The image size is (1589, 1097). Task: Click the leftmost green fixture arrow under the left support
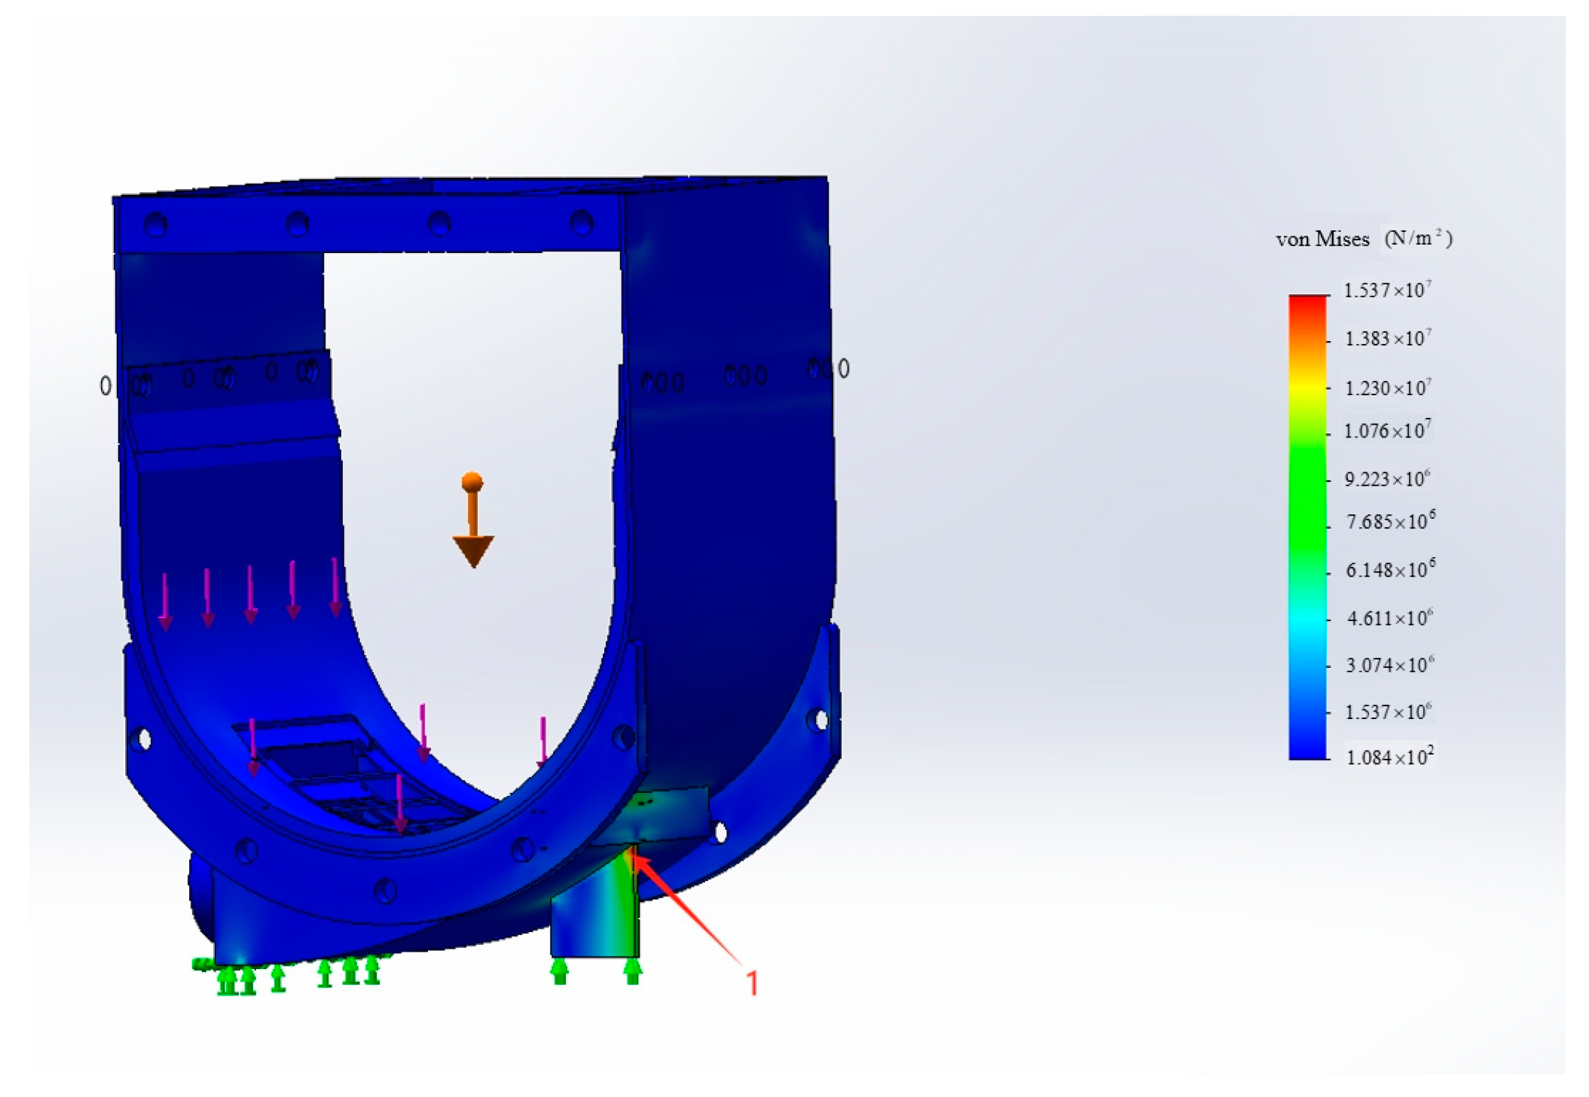[x=225, y=981]
